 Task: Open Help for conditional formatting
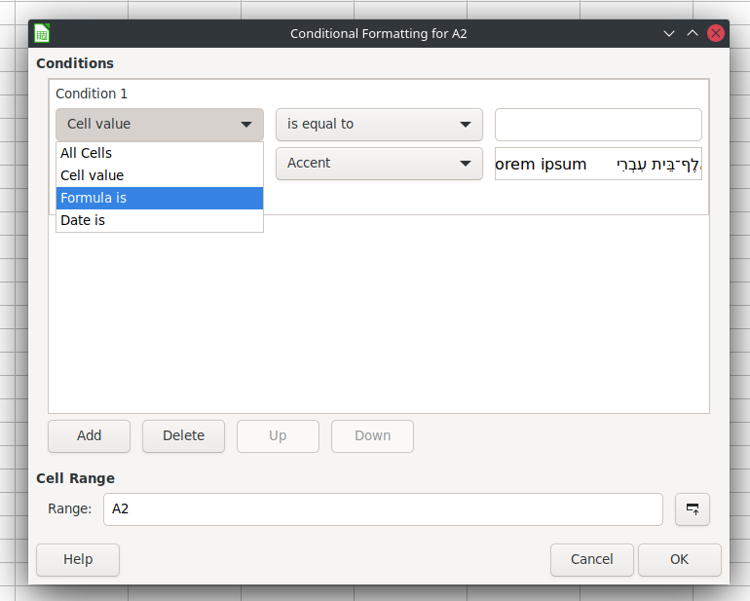tap(78, 560)
